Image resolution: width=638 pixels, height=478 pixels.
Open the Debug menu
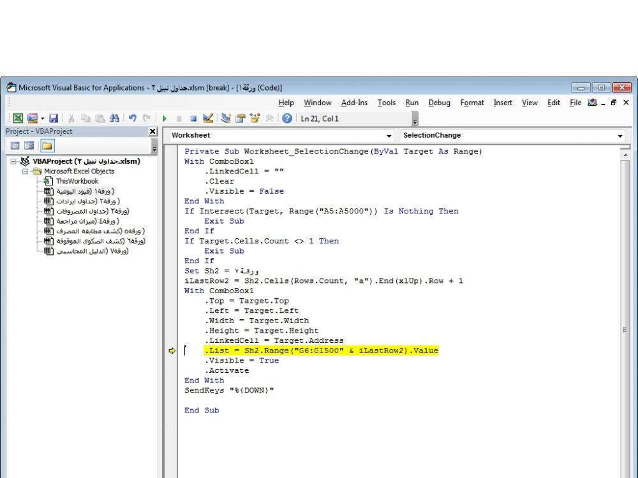[440, 103]
